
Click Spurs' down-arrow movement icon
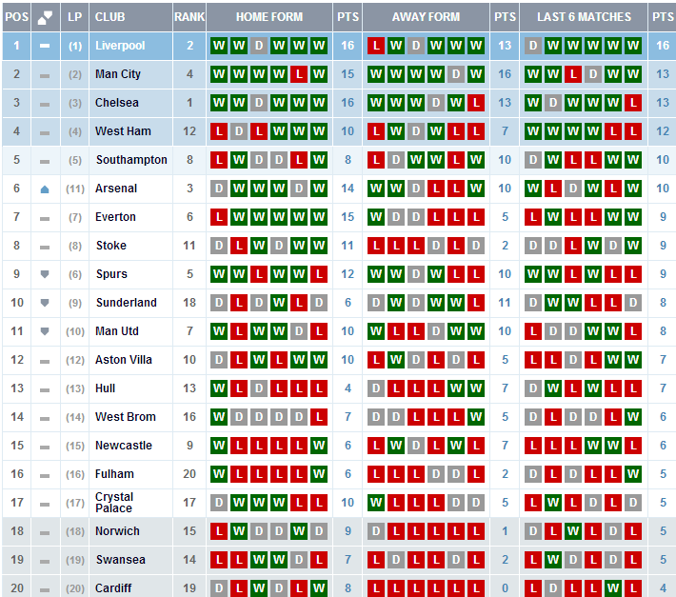point(45,274)
